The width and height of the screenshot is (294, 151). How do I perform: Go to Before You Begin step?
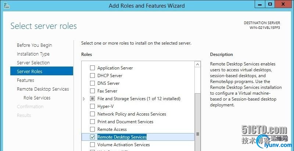pos(34,45)
